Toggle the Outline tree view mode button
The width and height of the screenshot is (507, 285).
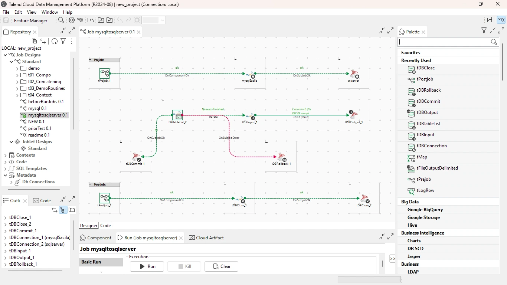coord(63,210)
